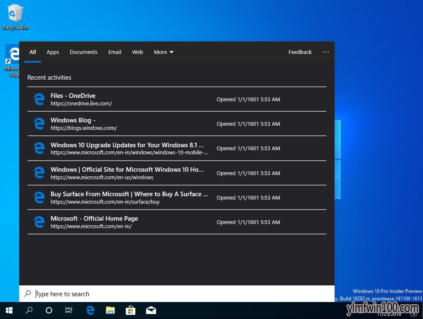The height and width of the screenshot is (319, 423).
Task: Click the taskbar search magnifier icon
Action: (x=29, y=310)
